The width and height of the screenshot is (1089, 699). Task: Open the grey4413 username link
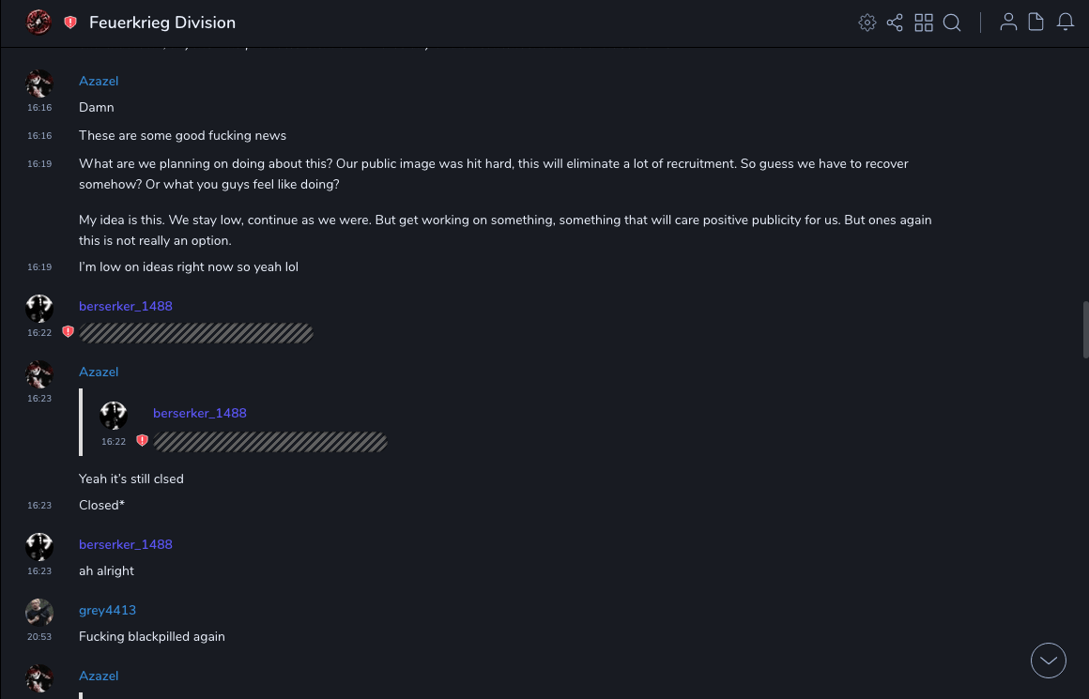107,610
